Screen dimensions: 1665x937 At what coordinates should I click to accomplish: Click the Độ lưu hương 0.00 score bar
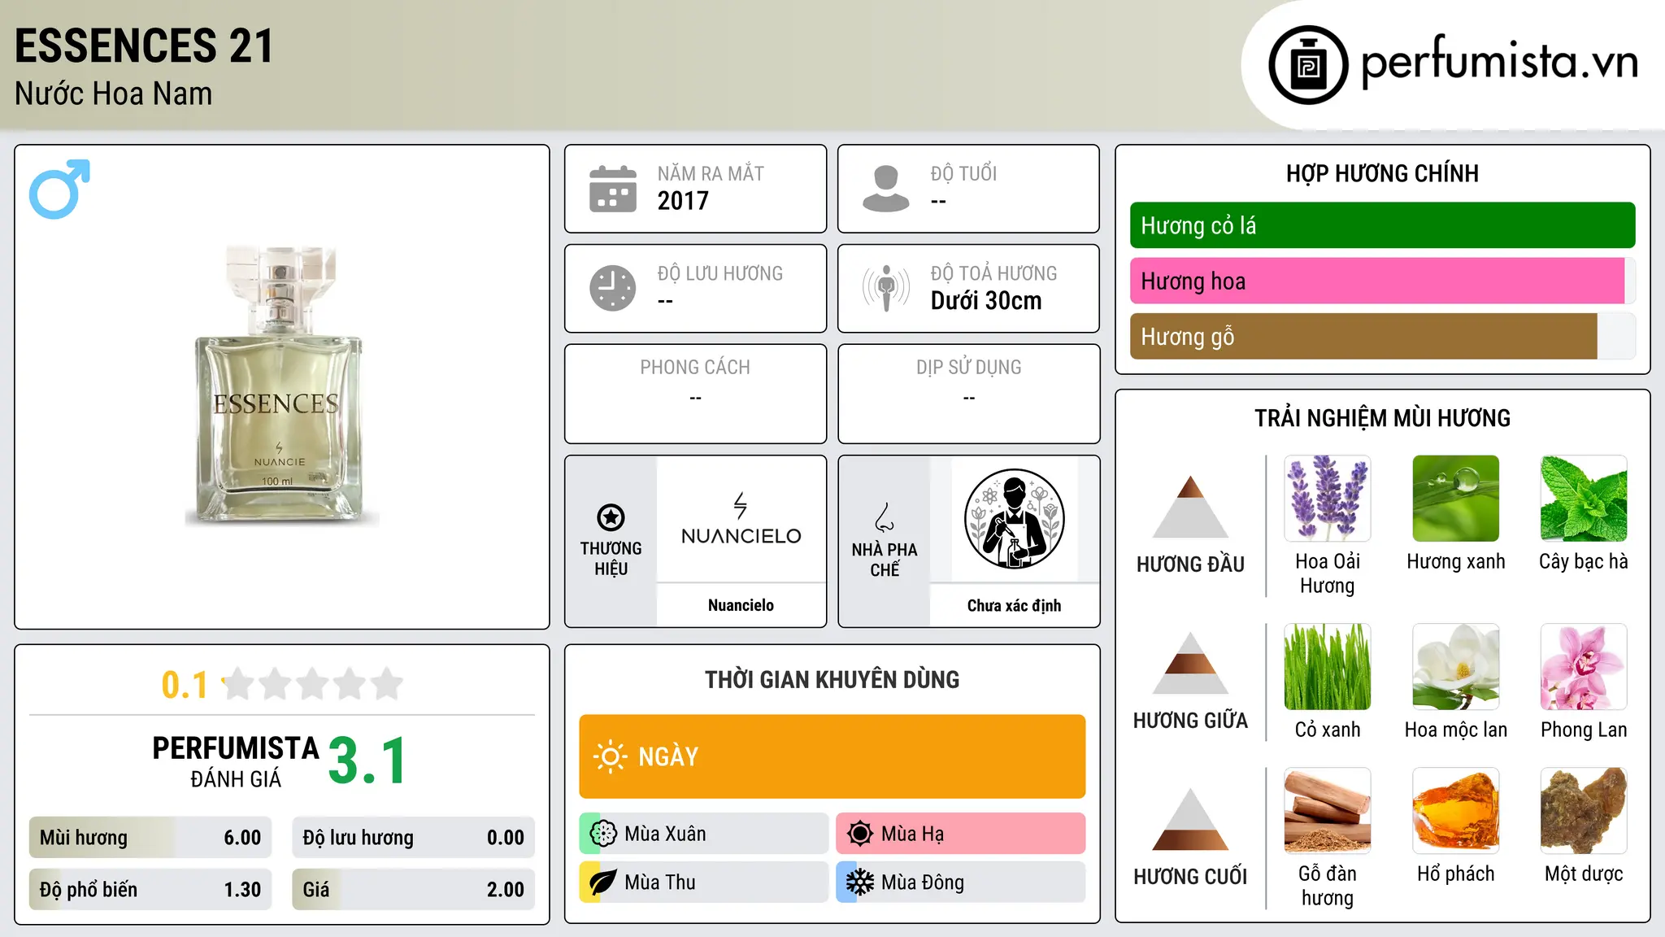414,838
